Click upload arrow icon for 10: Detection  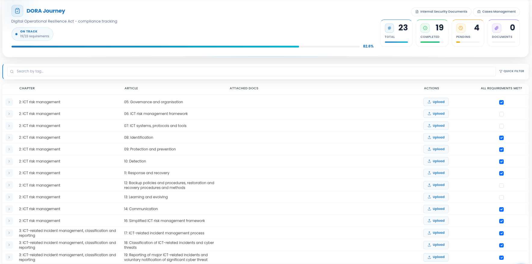pos(429,161)
